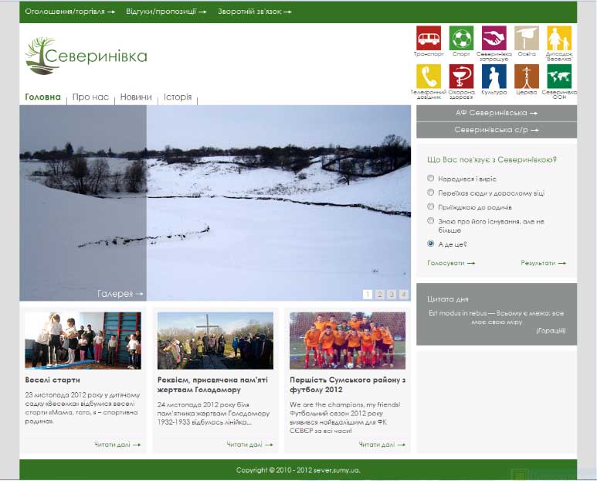Click the Голосувати vote link
The image size is (597, 481).
450,263
